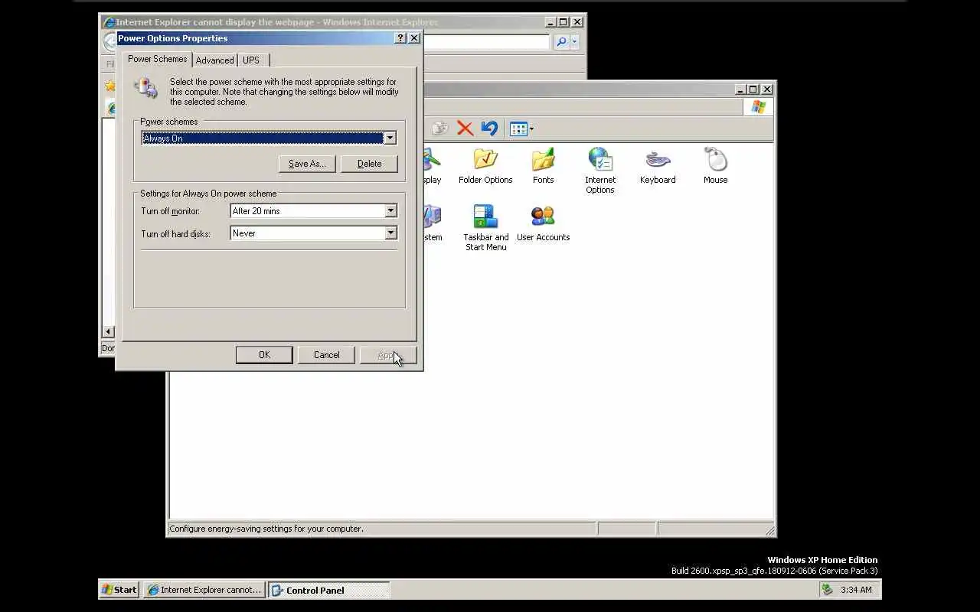The image size is (980, 612).
Task: Open the Mouse control panel icon
Action: point(715,166)
